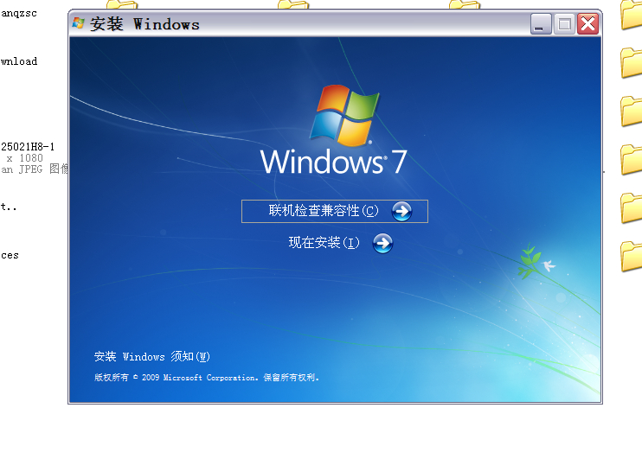Open the 安装 Windows 须知(W) link
This screenshot has width=642, height=459.
tap(152, 356)
